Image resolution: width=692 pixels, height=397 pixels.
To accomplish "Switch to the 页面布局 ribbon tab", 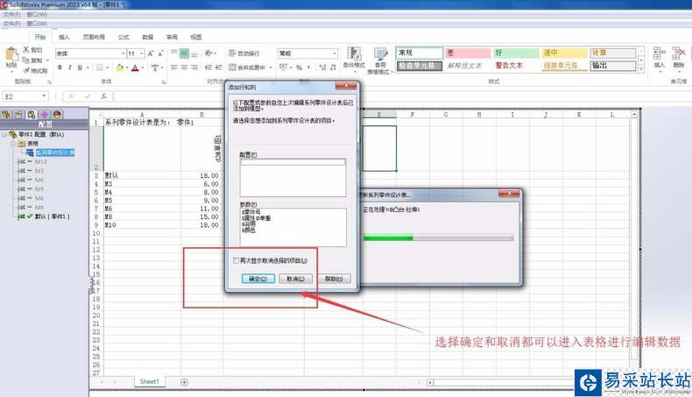I will coord(94,37).
